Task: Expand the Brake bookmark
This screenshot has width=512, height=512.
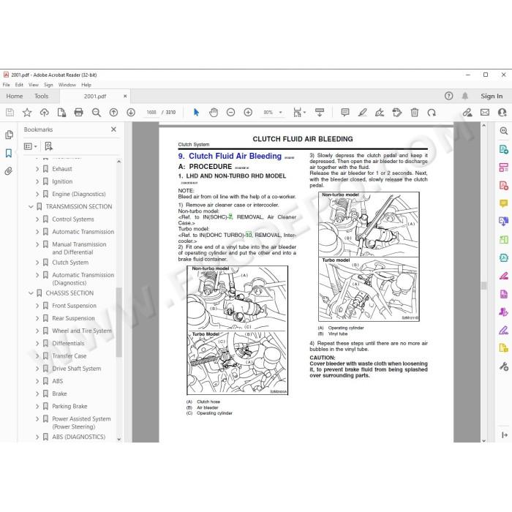Action: coord(37,394)
